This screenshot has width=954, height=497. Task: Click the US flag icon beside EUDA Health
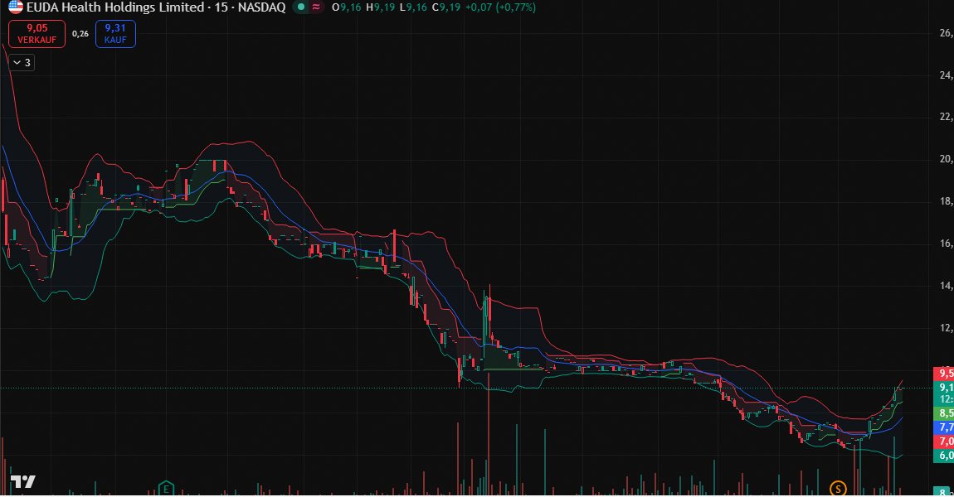15,7
